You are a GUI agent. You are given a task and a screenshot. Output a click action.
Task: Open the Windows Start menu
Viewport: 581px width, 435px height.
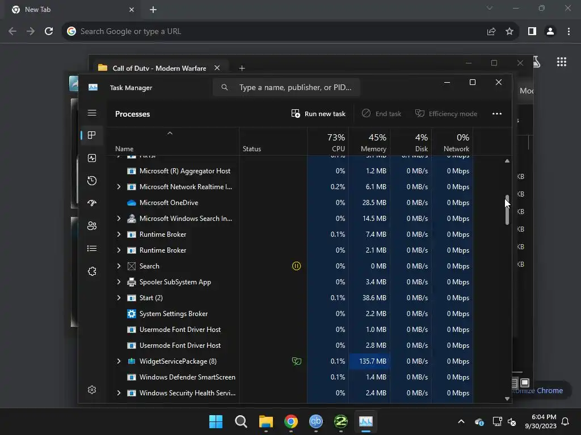pos(216,421)
